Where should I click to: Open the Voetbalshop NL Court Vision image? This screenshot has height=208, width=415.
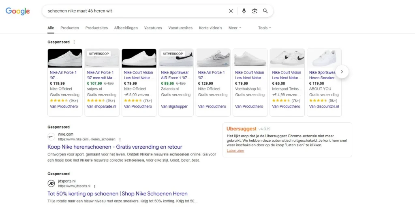point(250,58)
